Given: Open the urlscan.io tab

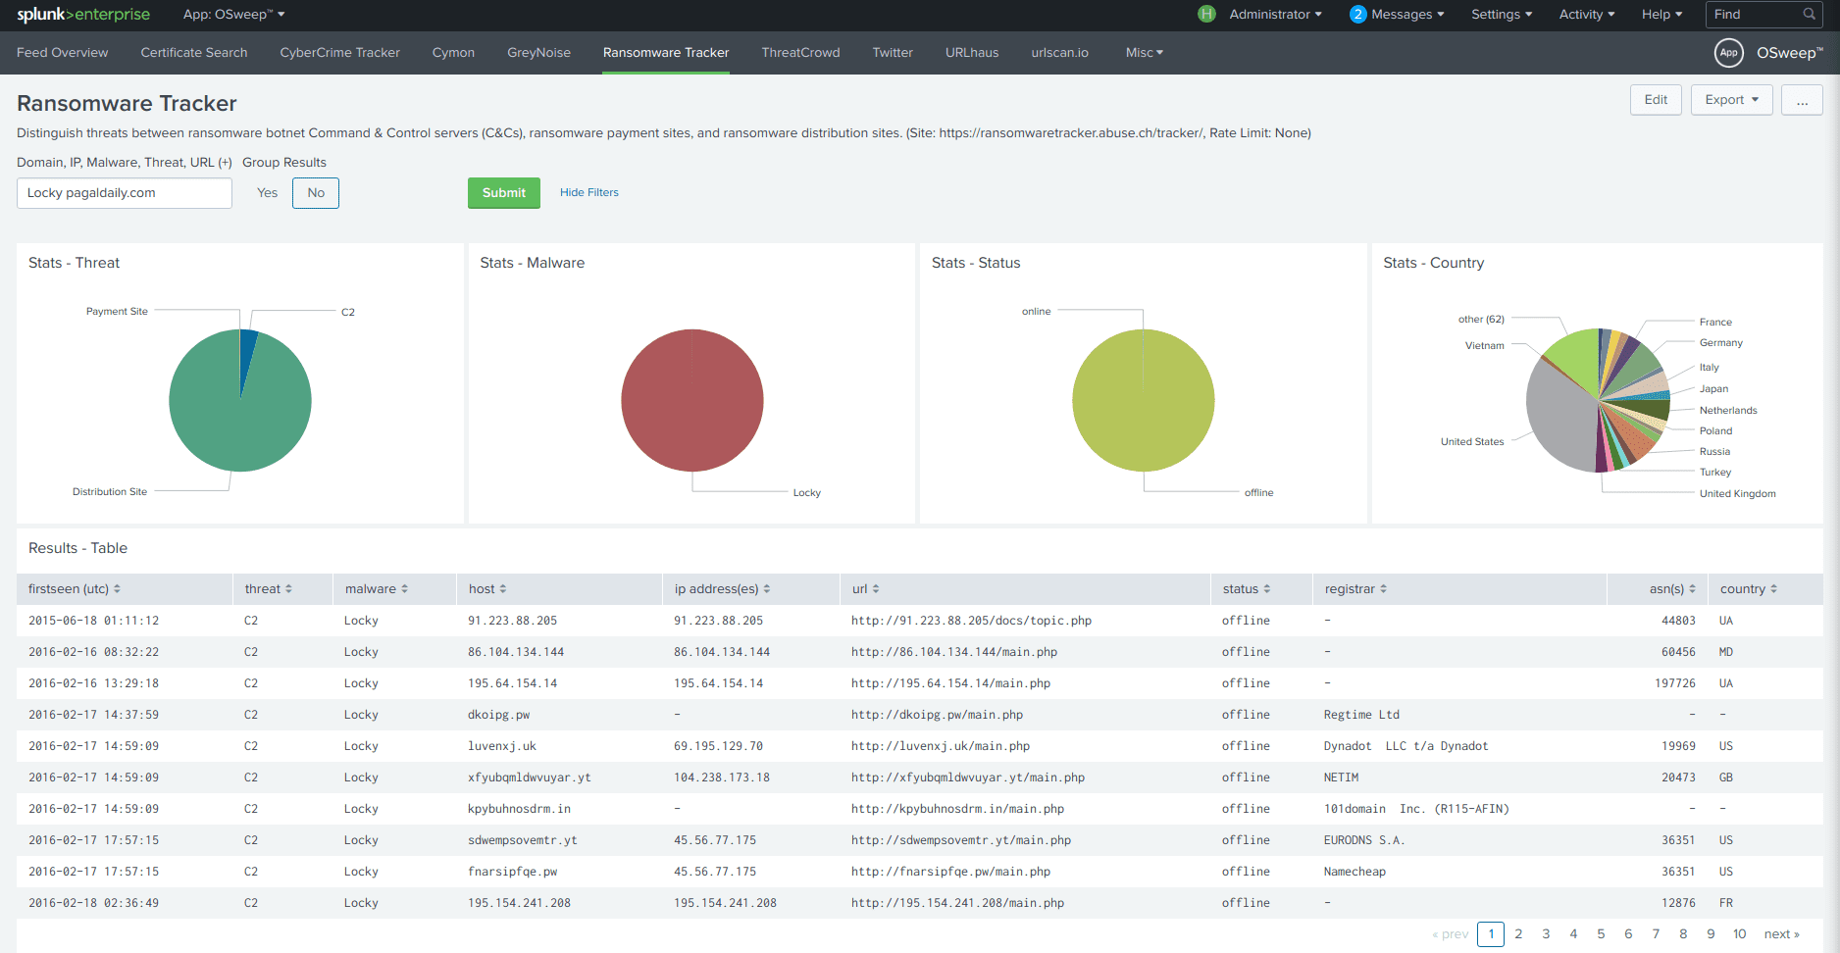Looking at the screenshot, I should pyautogui.click(x=1059, y=53).
